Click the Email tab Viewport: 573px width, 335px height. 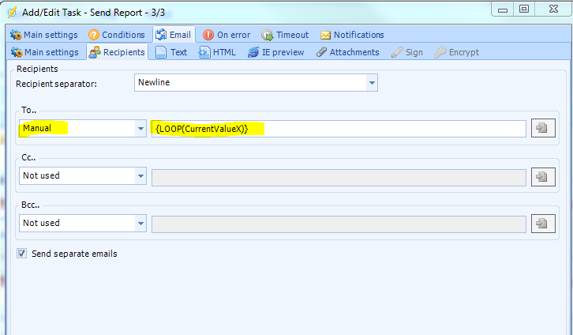[173, 35]
